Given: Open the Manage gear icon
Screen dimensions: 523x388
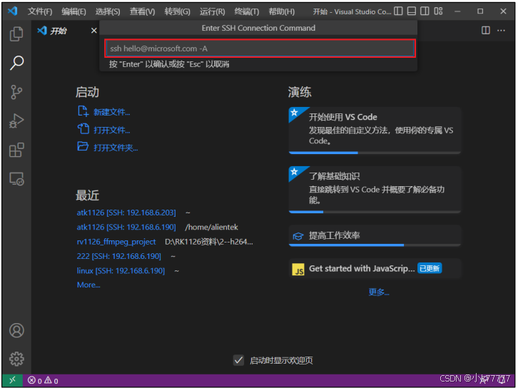Looking at the screenshot, I should coord(16,359).
